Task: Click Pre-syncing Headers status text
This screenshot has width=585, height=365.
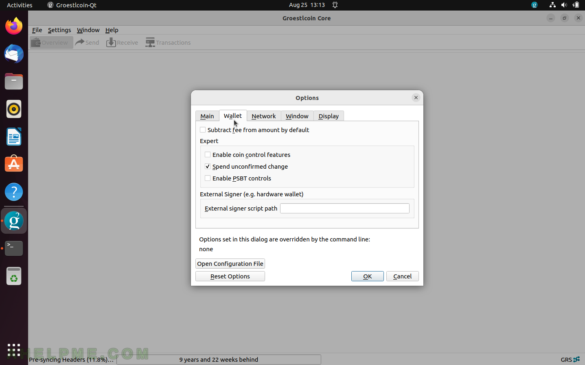Action: pyautogui.click(x=71, y=360)
